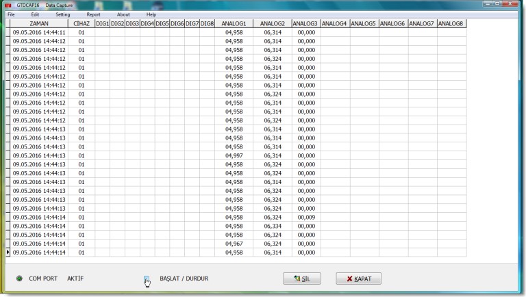Click the BAŞLAT / DURDUR label

tap(184, 279)
